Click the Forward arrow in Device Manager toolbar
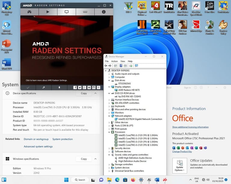The image size is (231, 184). [x=110, y=66]
